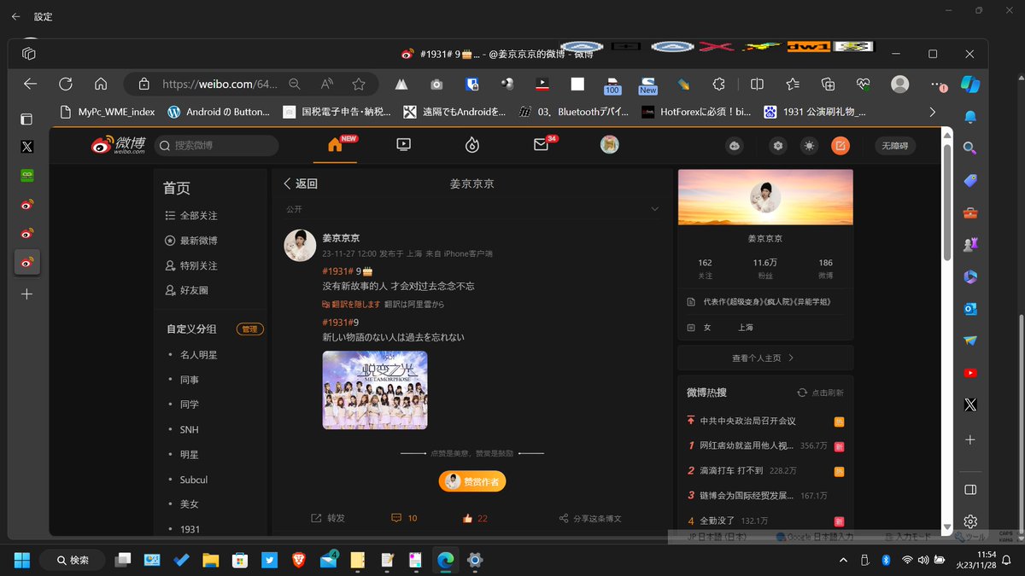Image resolution: width=1025 pixels, height=576 pixels.
Task: Toggle Weibo light/dark theme sun icon
Action: 809,146
